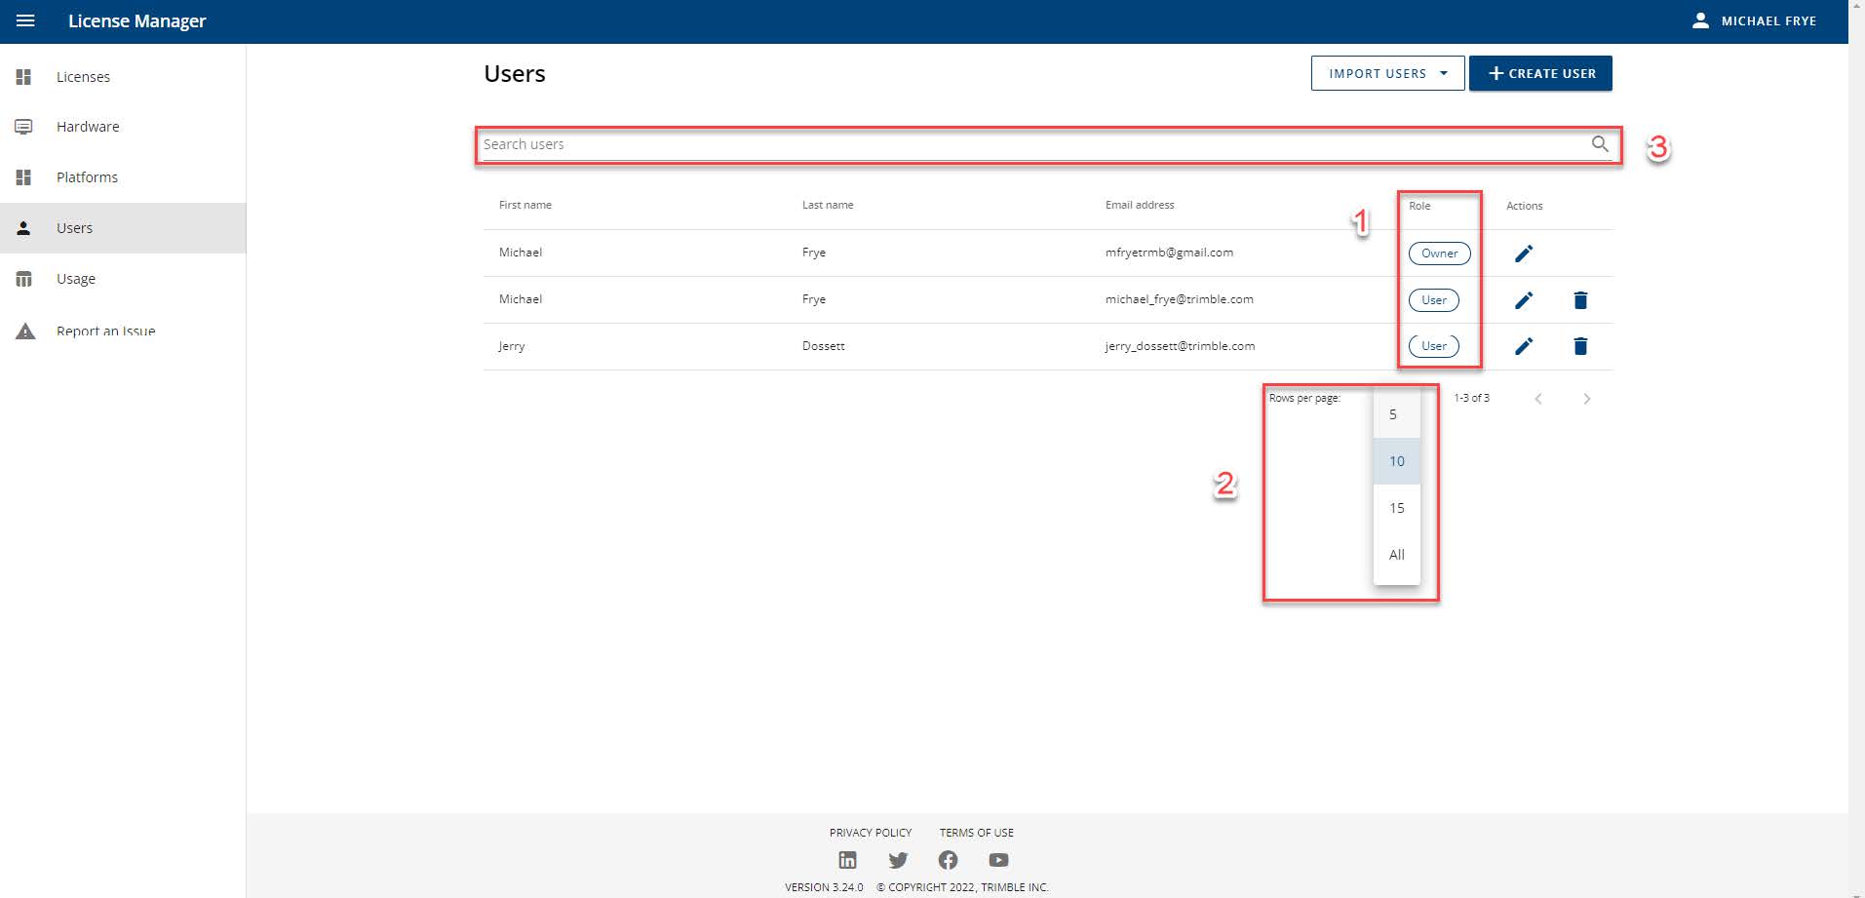Edit the user Jerry Dossett
Image resolution: width=1865 pixels, height=898 pixels.
[x=1524, y=345]
